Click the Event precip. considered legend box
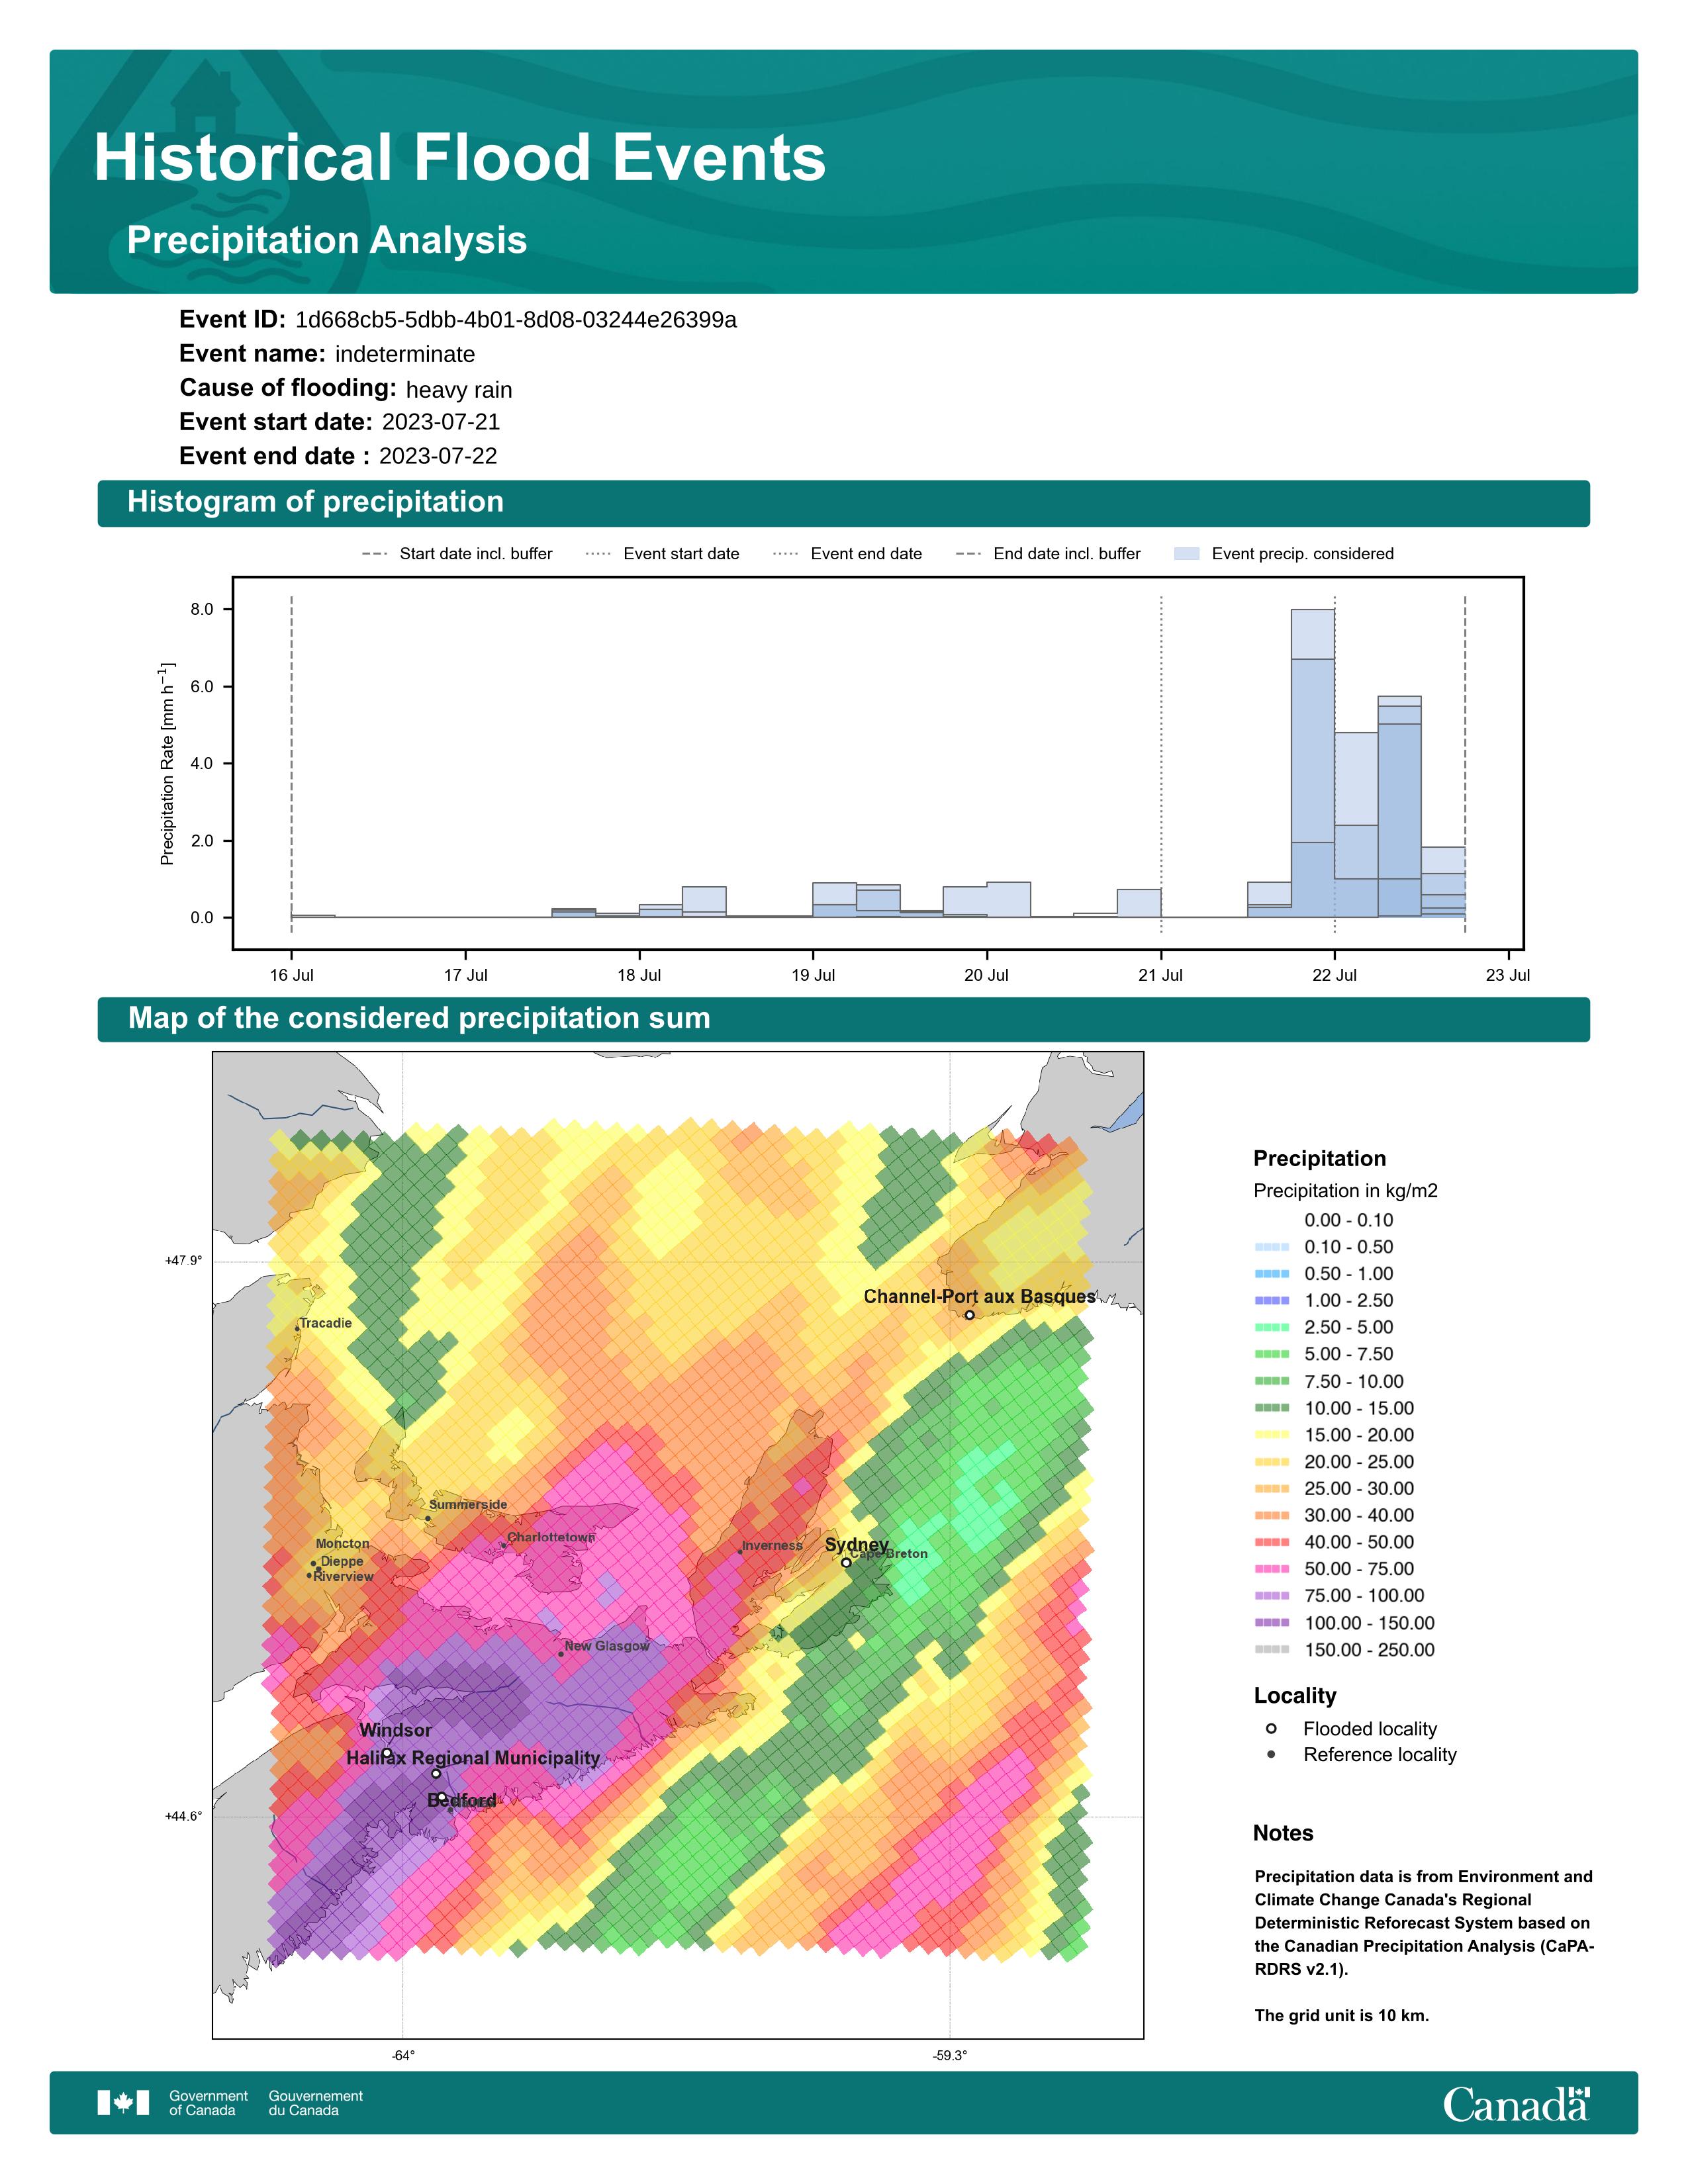1688x2184 pixels. click(1186, 554)
